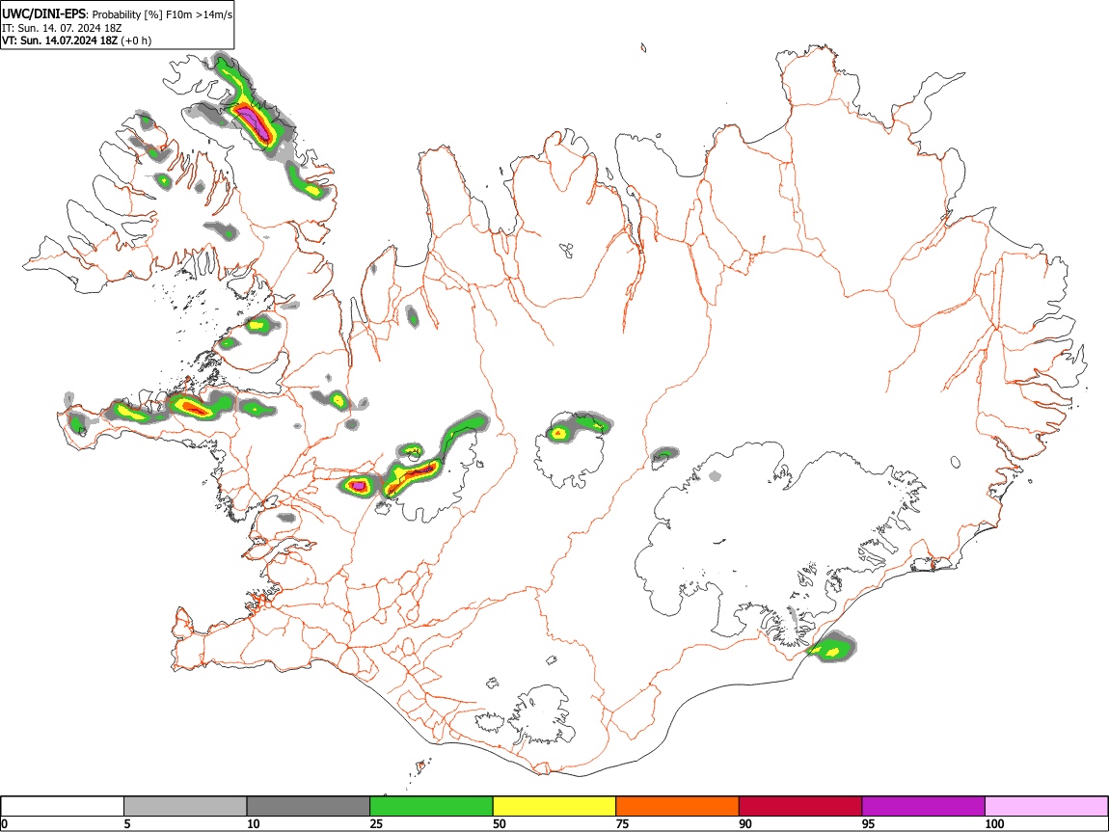Screen dimensions: 1109x832
Task: Click the 'VT: Sun. 14.07.2024 18Z (+0 h)' line
Action: tap(76, 40)
